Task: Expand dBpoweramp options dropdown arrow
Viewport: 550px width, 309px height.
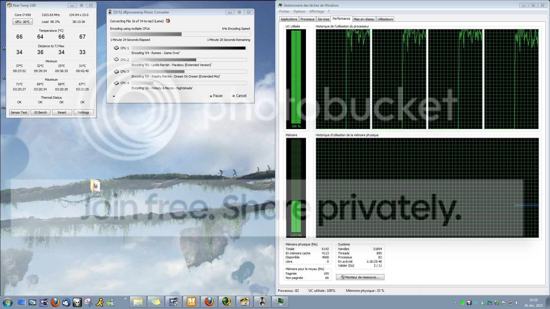Action: tap(114, 96)
